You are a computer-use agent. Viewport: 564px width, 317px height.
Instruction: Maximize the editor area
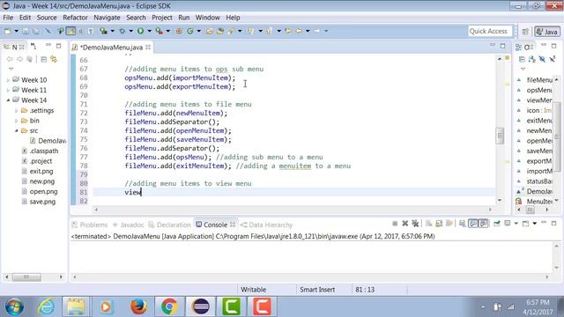click(x=502, y=46)
